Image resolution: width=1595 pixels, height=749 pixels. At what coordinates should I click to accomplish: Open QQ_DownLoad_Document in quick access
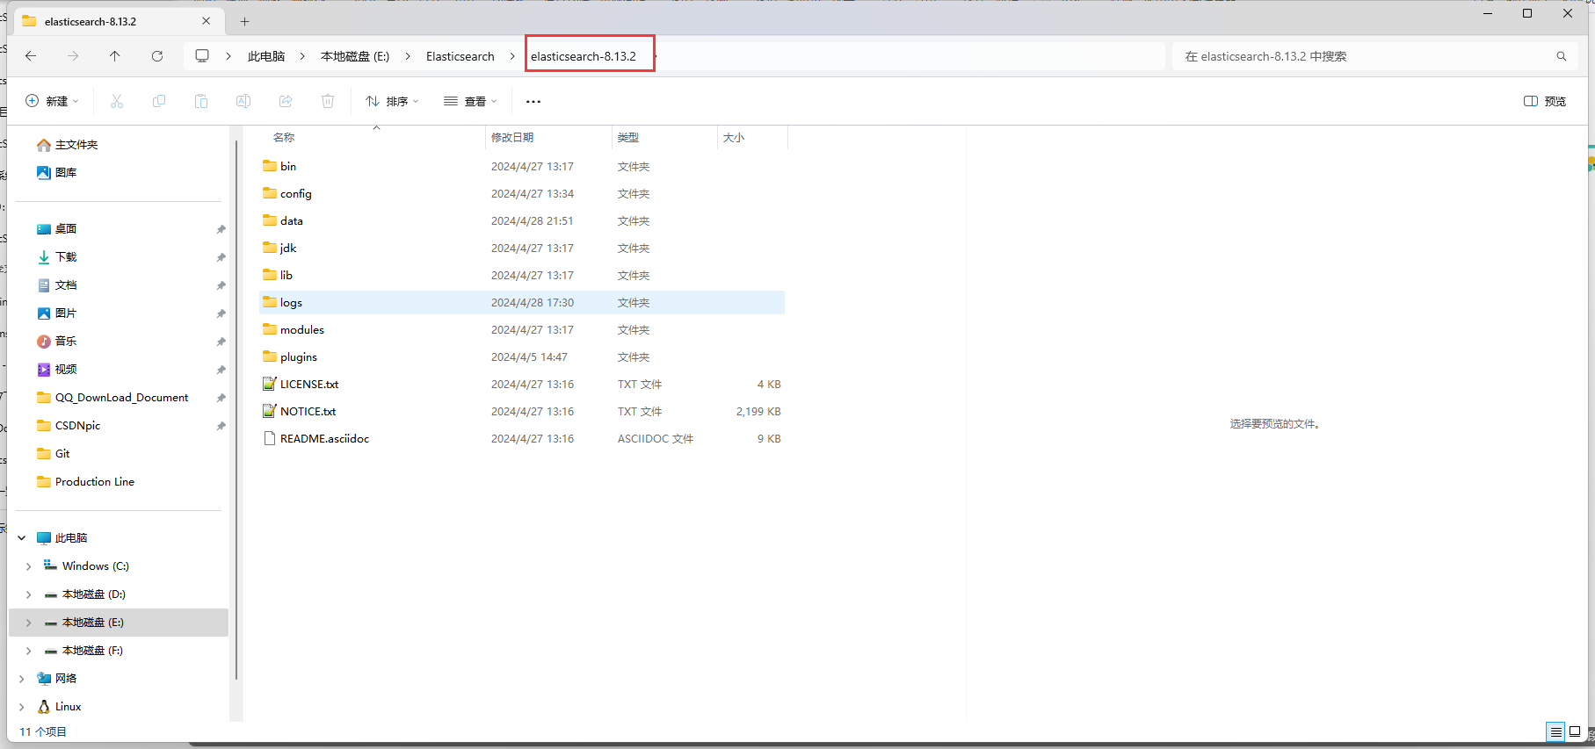(x=112, y=398)
